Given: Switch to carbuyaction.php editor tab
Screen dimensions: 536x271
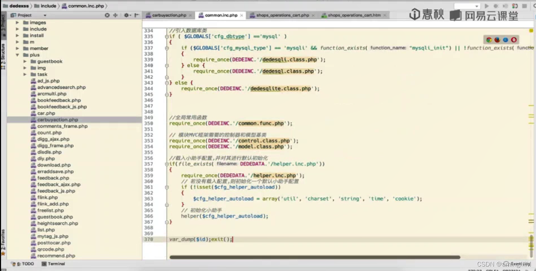Looking at the screenshot, I should pyautogui.click(x=169, y=15).
